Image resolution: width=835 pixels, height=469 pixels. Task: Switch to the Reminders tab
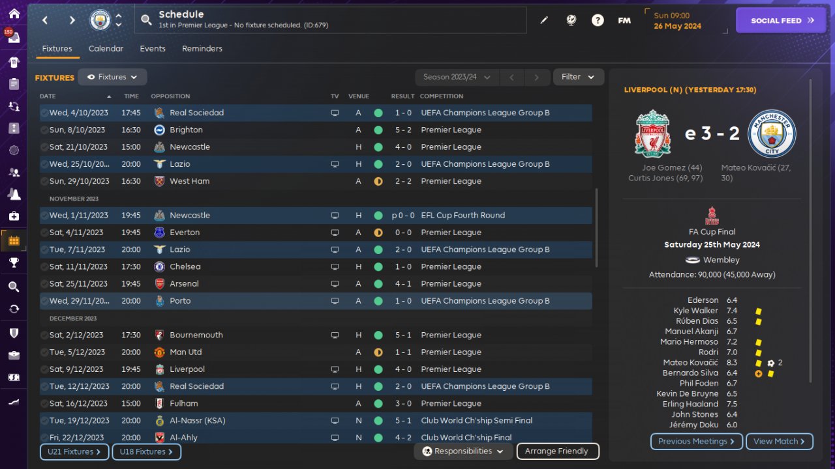[202, 49]
